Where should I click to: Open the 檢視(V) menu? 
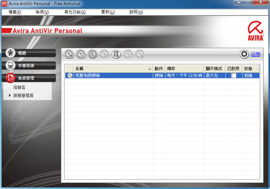pos(42,12)
